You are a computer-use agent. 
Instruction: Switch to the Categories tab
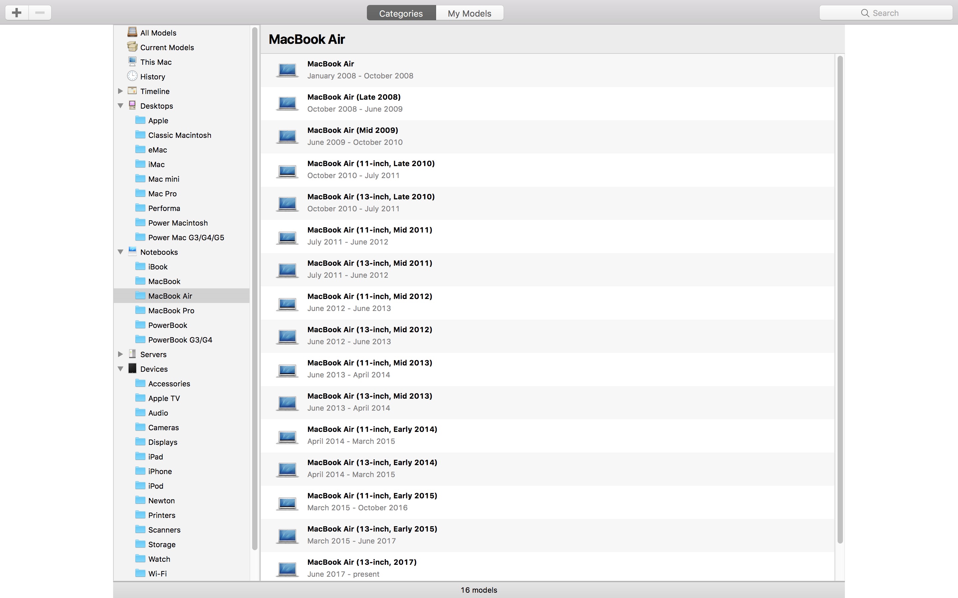tap(400, 12)
